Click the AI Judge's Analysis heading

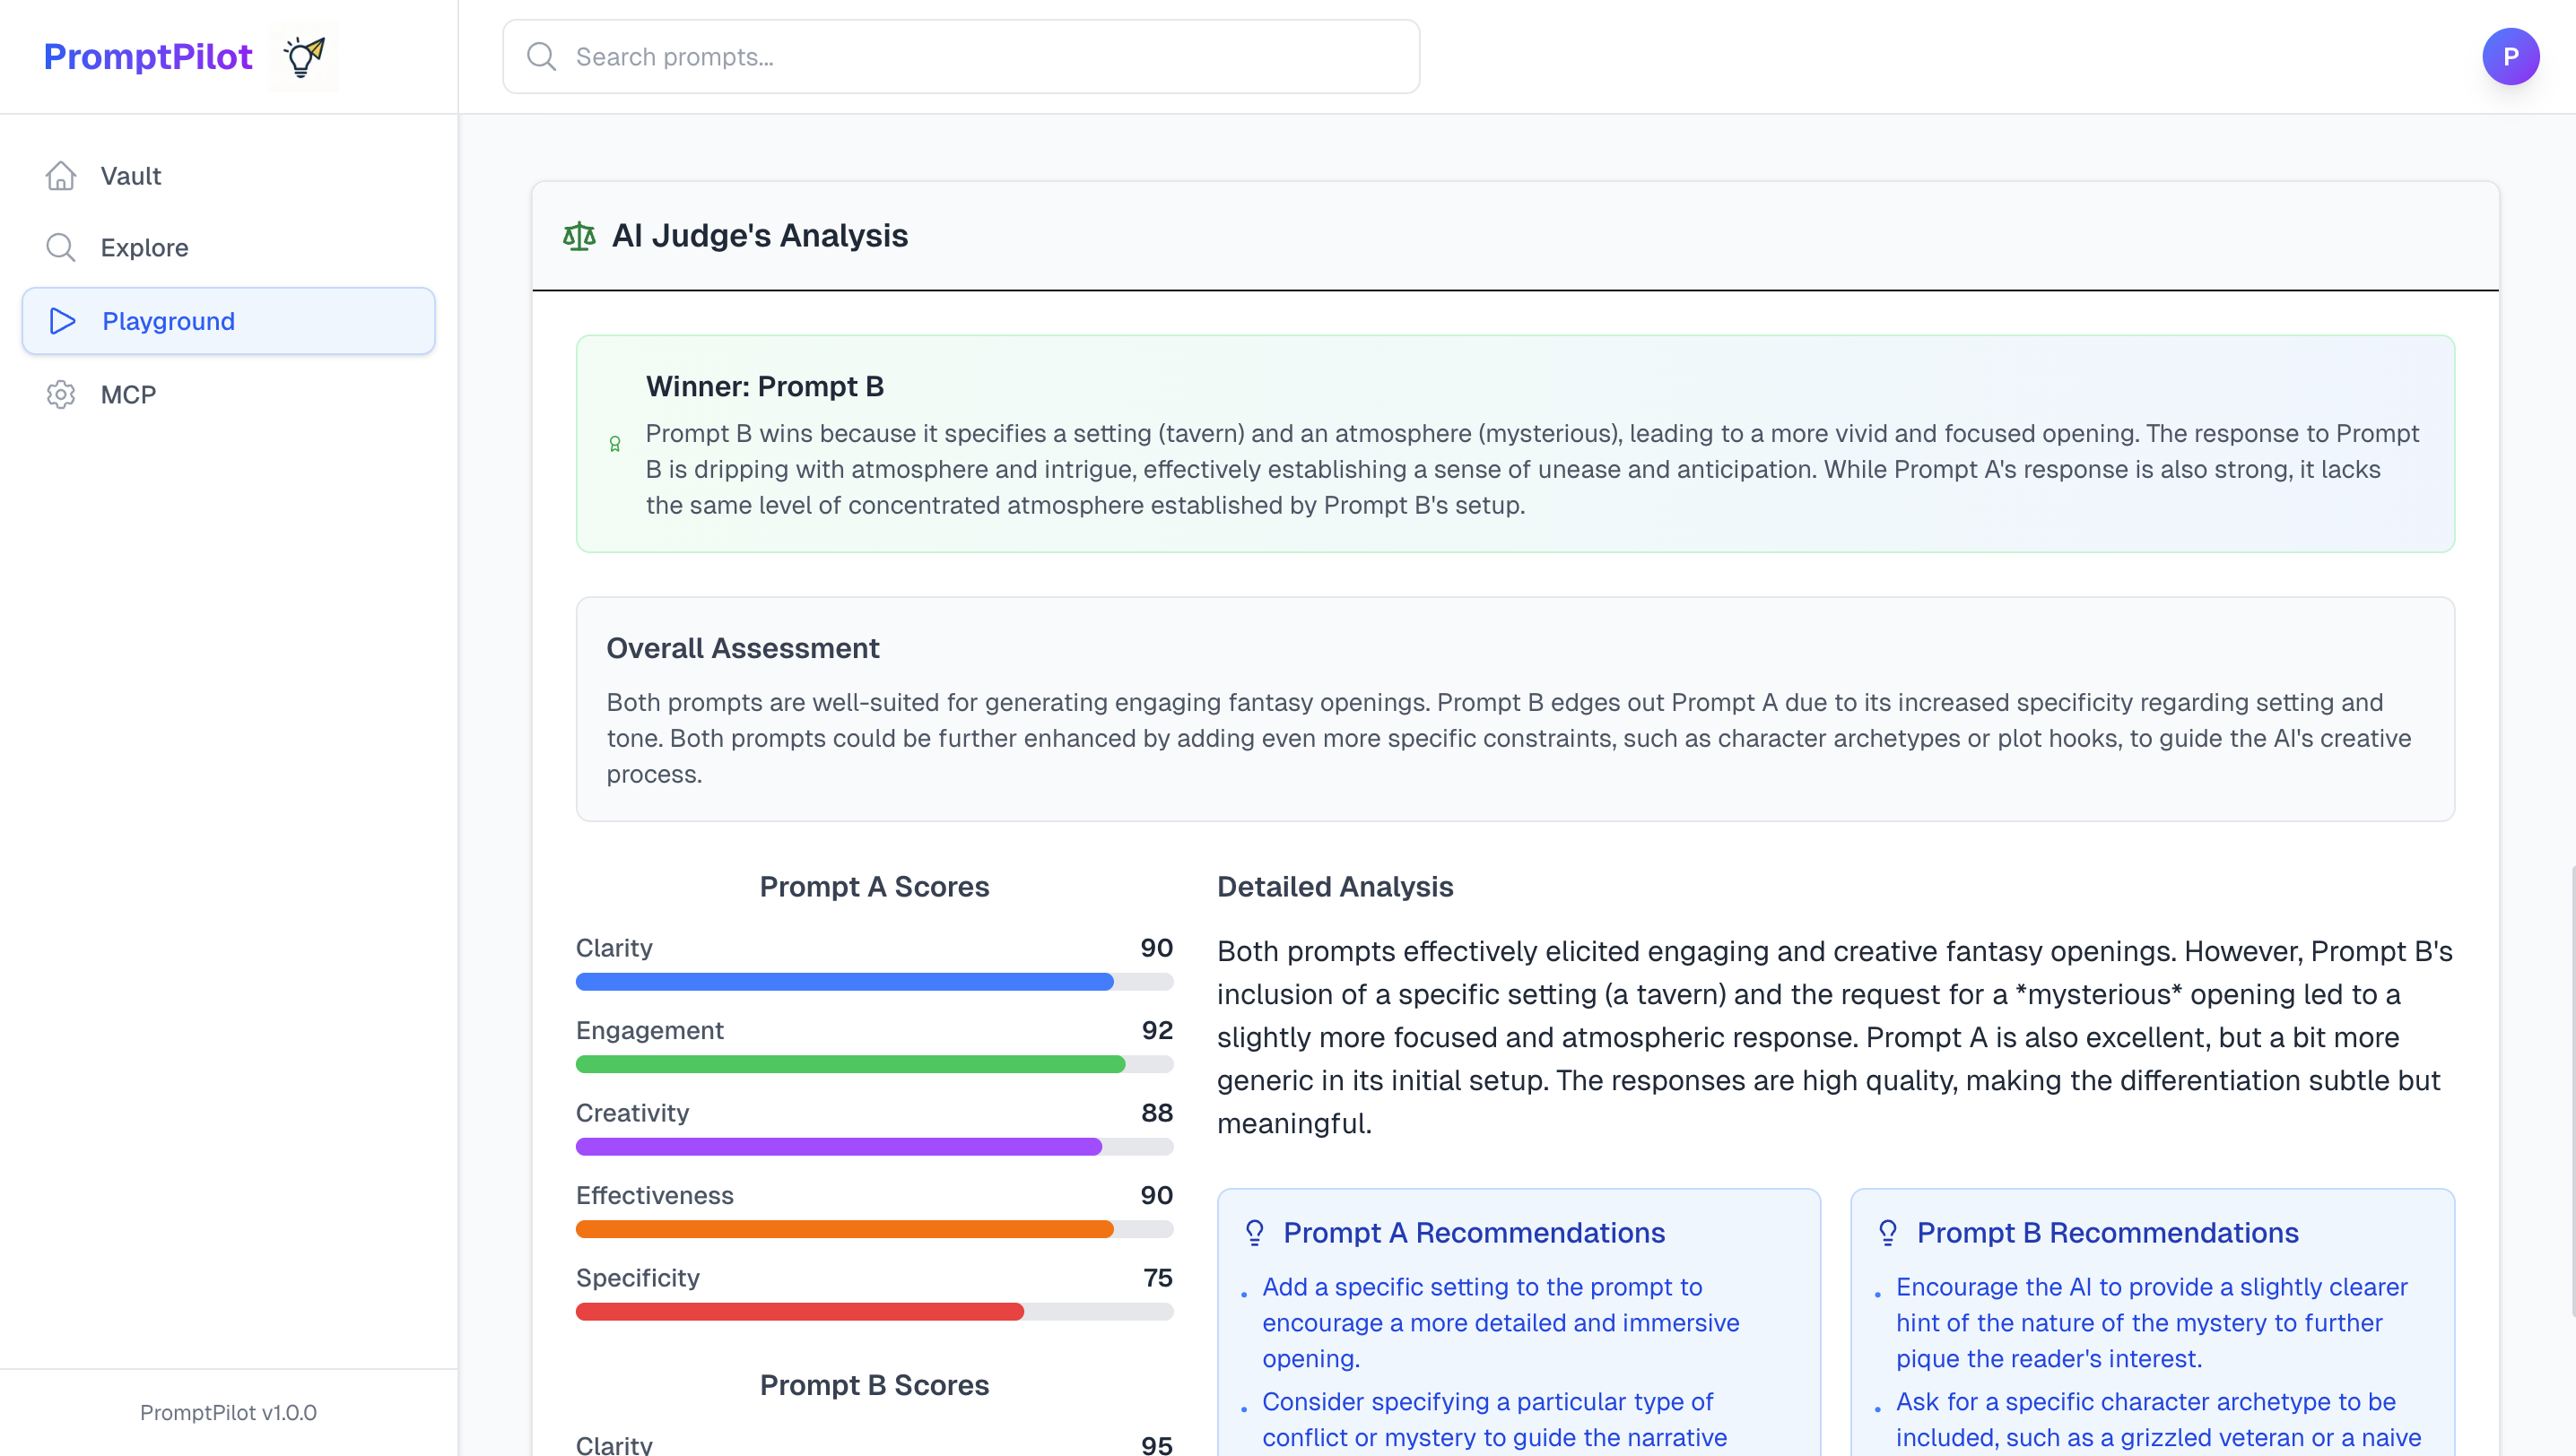pos(760,236)
